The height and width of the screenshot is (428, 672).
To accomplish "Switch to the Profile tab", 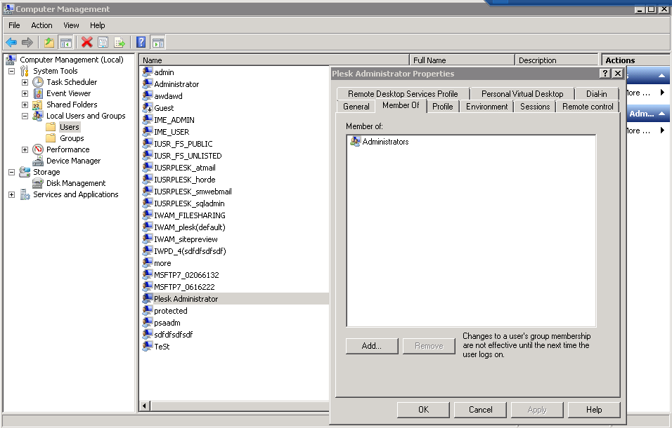I will click(442, 107).
